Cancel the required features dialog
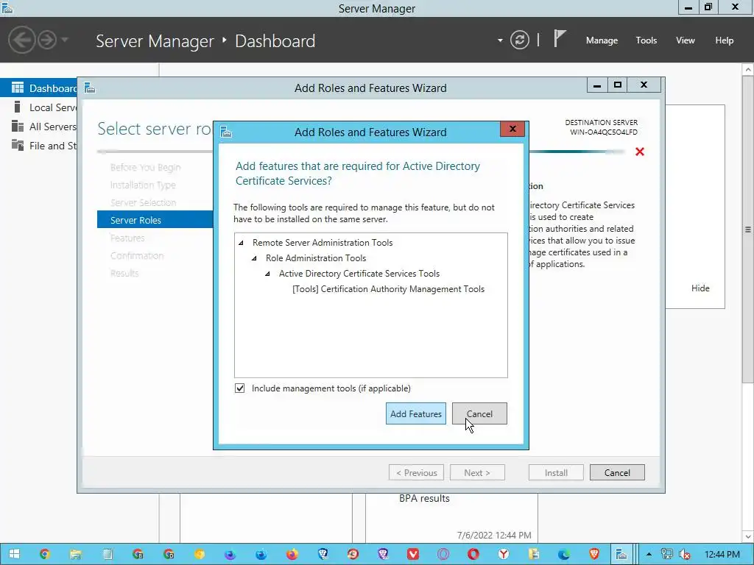754x565 pixels. (x=479, y=413)
